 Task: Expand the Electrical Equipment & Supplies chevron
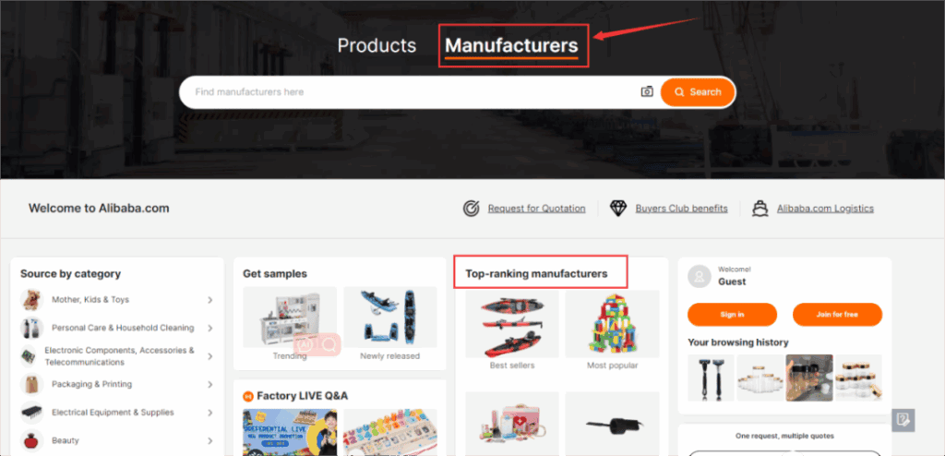pos(209,413)
